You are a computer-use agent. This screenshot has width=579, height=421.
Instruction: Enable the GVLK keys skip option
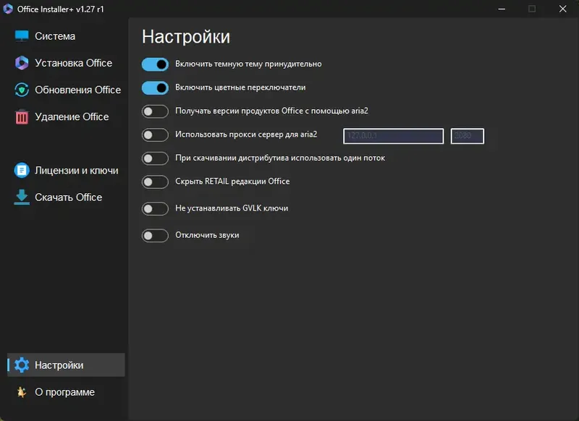point(155,208)
